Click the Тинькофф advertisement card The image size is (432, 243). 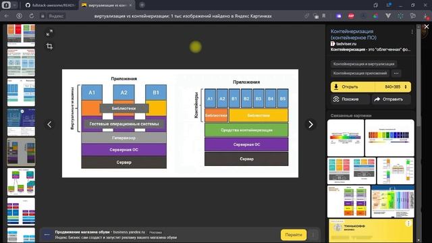point(371,231)
